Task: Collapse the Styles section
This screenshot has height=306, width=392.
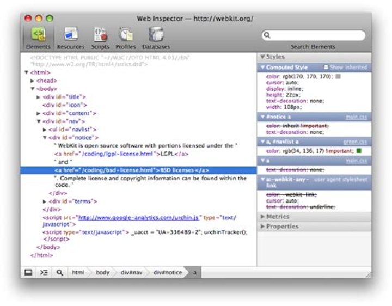Action: click(x=262, y=57)
